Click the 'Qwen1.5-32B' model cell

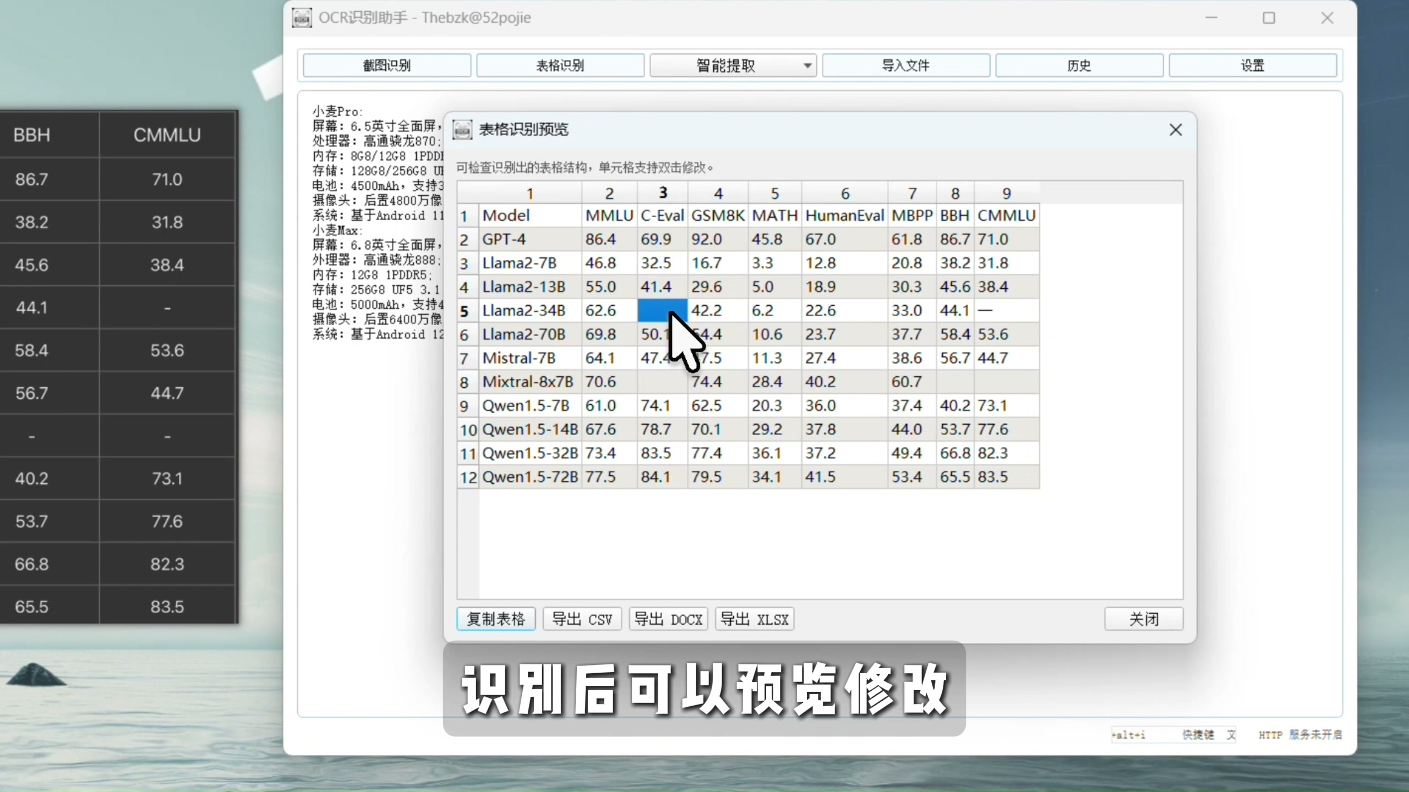(531, 453)
